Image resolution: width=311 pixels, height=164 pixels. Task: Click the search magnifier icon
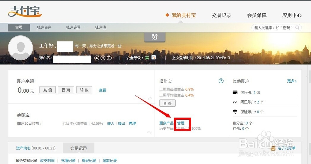297,28
